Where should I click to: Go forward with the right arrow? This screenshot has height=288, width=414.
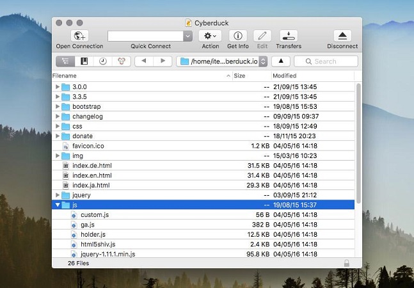coord(163,61)
